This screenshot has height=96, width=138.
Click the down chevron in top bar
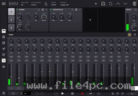tap(125, 4)
